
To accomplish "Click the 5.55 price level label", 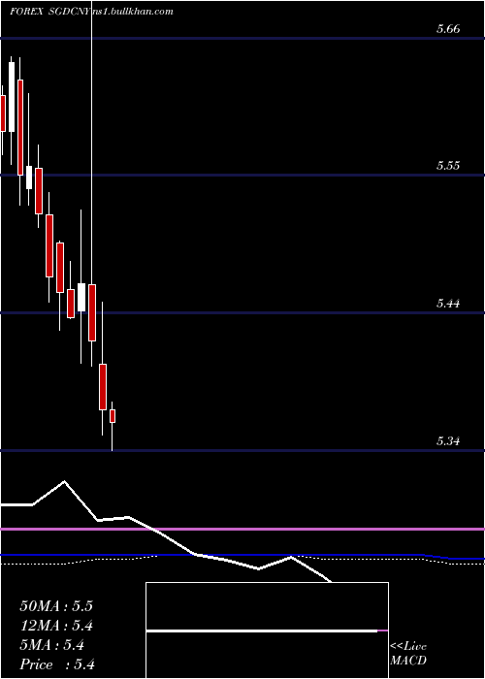I will [448, 166].
